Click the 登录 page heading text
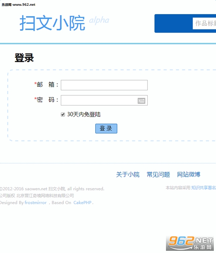216x253 pixels. (24, 57)
